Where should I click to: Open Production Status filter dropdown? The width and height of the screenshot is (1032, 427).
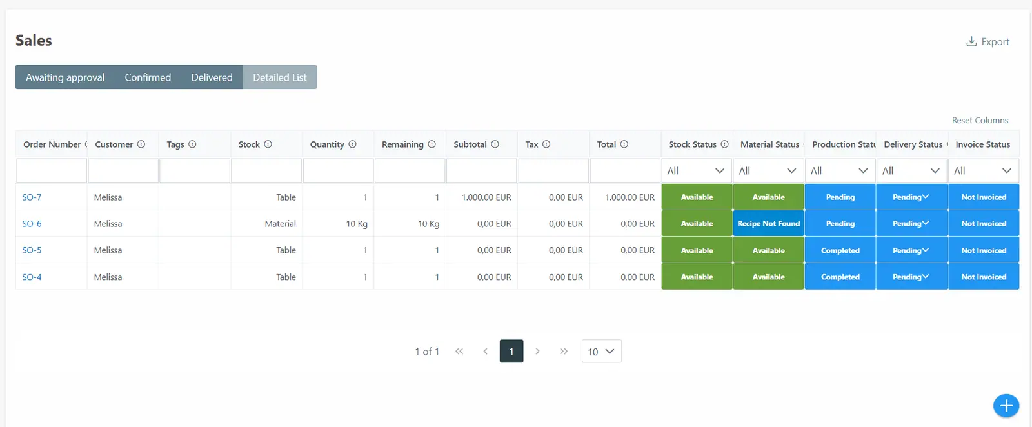(840, 171)
